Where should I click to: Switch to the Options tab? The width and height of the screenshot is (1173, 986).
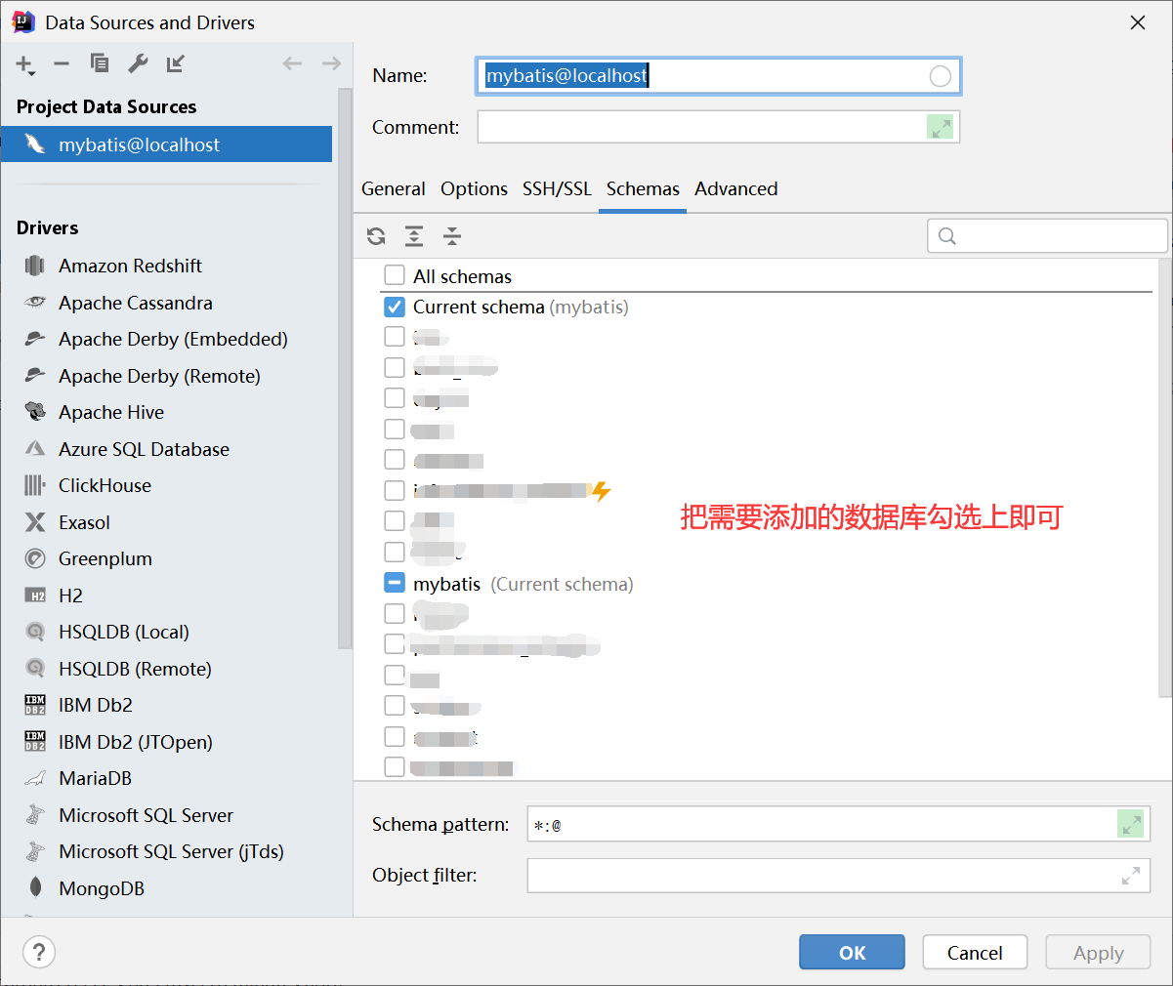474,188
